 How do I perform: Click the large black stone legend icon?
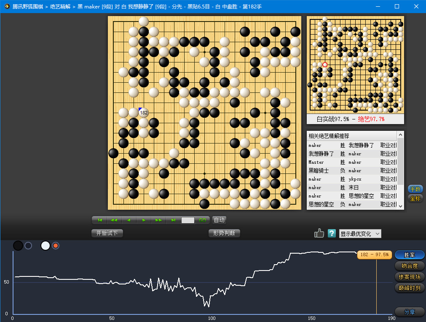(x=18, y=246)
